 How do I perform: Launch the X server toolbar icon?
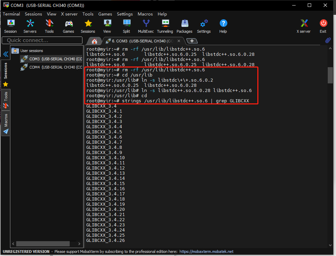(304, 26)
